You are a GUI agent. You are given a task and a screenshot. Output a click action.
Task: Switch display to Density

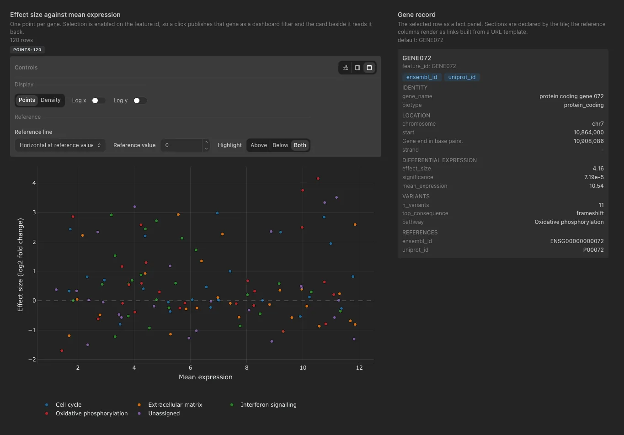pyautogui.click(x=51, y=100)
